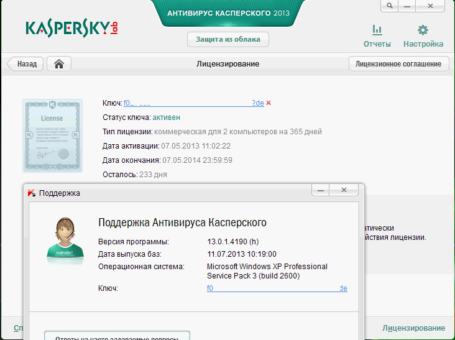Viewport: 455px width, 340px height.
Task: Open the key link in the Поддержка window
Action: tap(277, 288)
